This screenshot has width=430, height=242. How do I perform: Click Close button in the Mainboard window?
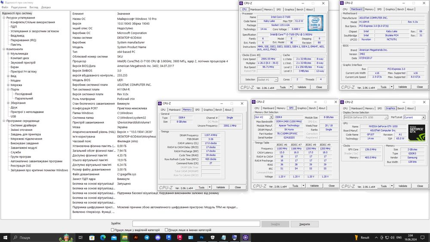[x=420, y=87]
